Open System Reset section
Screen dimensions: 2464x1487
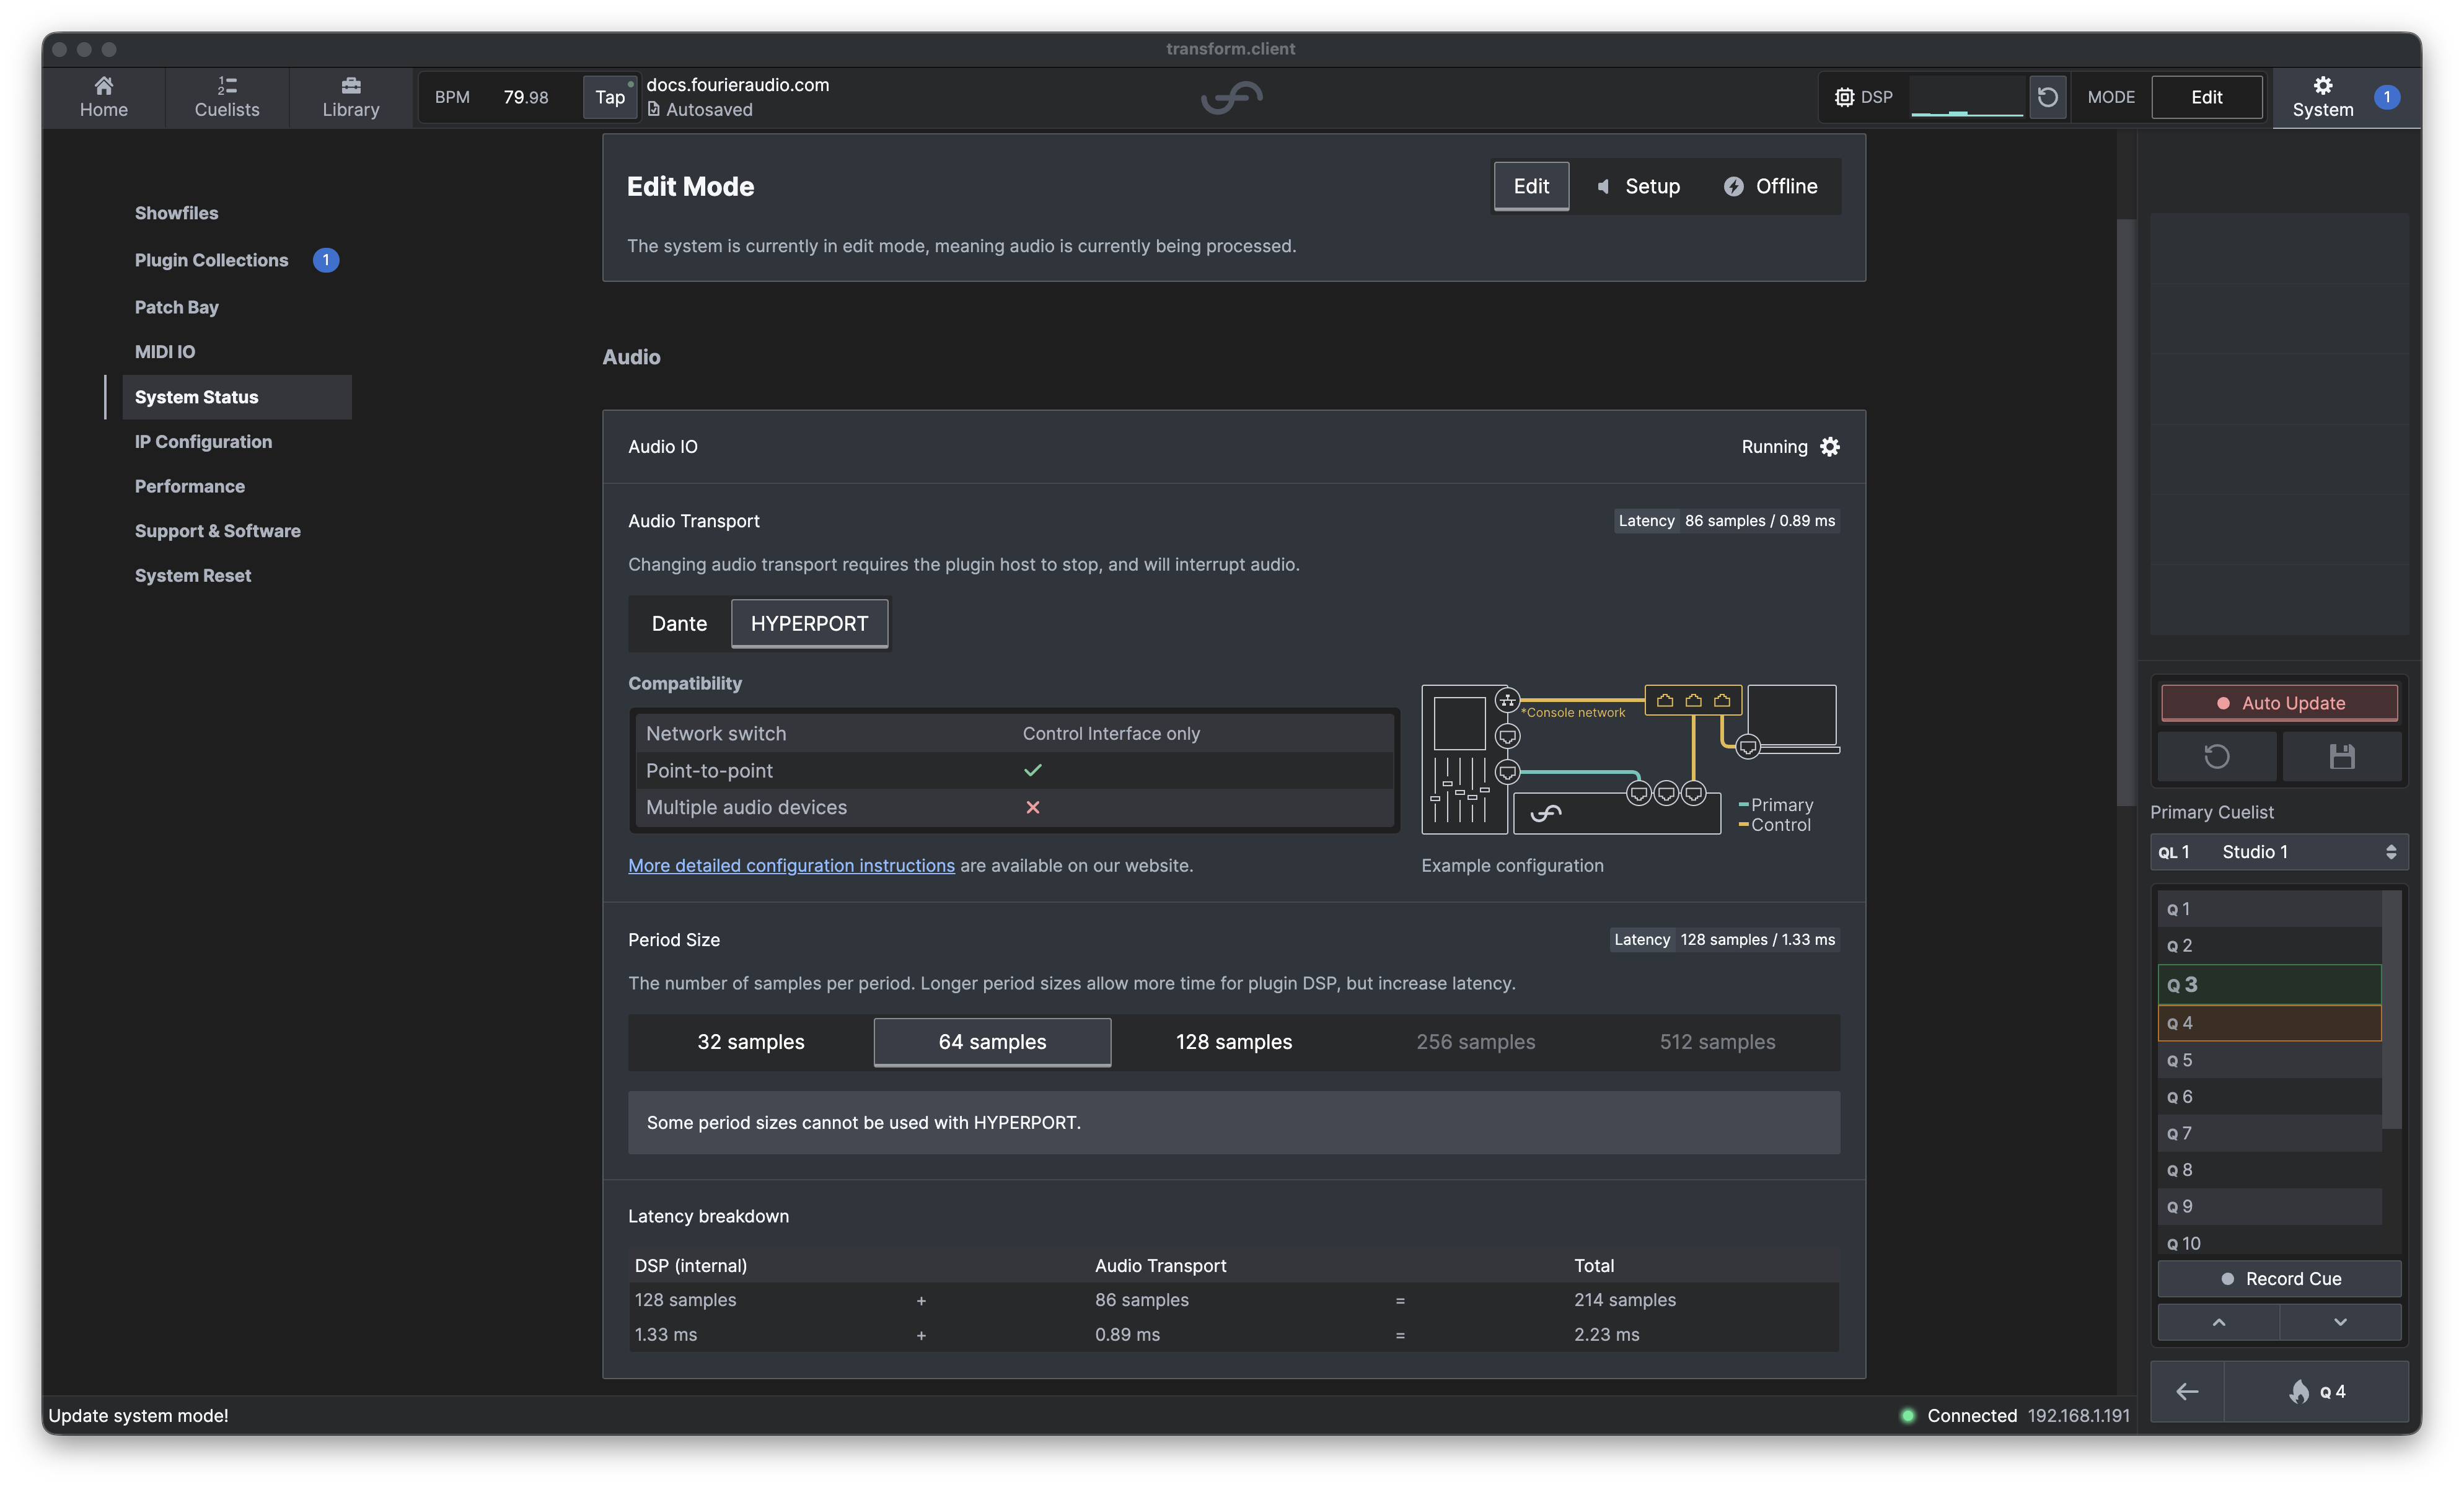[193, 576]
